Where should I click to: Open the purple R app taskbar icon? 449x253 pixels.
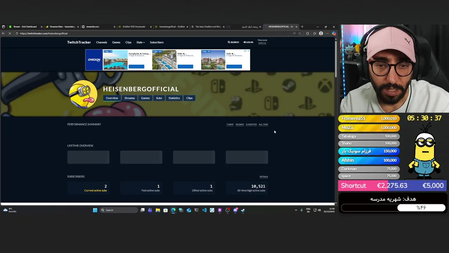(220, 210)
